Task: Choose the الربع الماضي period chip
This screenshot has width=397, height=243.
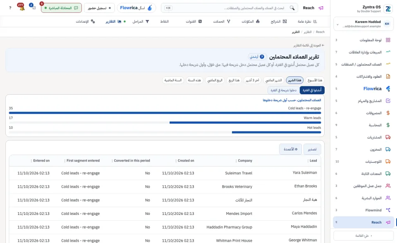Action: click(x=215, y=80)
